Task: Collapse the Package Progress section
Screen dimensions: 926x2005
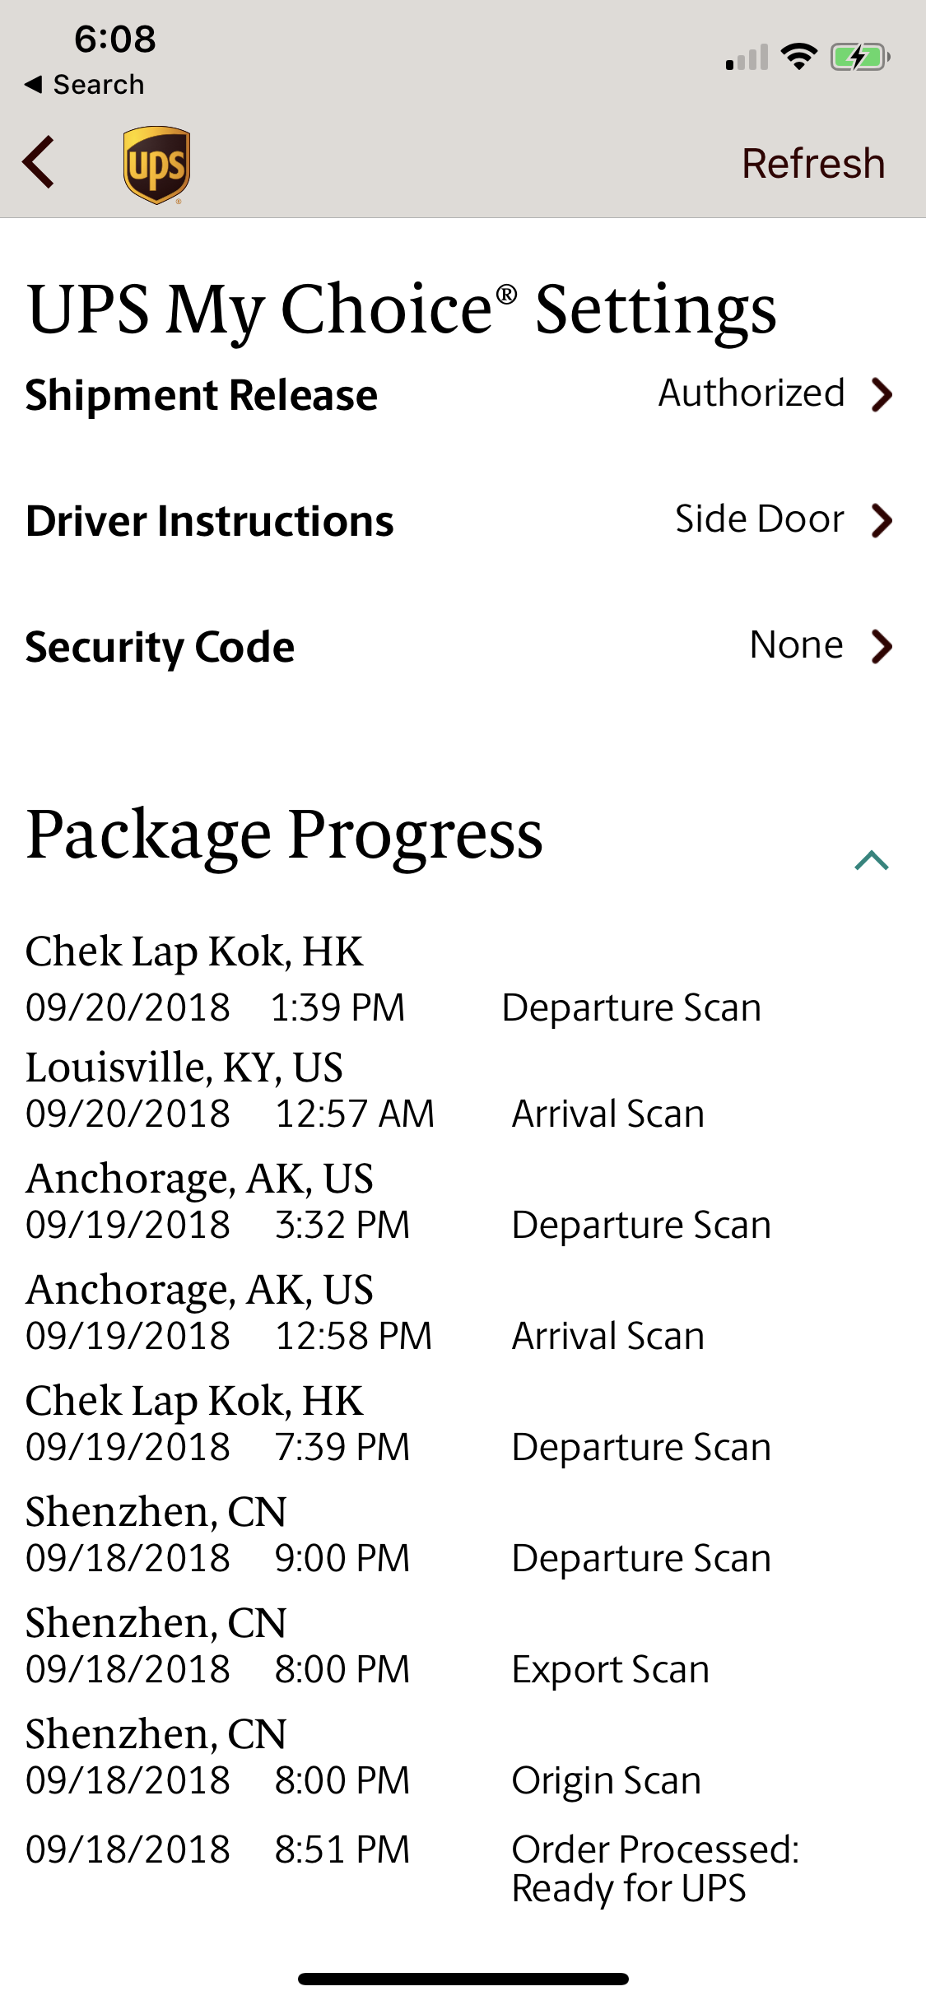Action: (x=871, y=861)
